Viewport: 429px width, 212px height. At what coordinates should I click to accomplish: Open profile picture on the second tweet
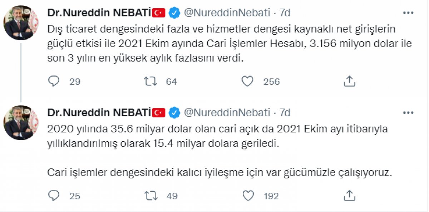point(21,123)
